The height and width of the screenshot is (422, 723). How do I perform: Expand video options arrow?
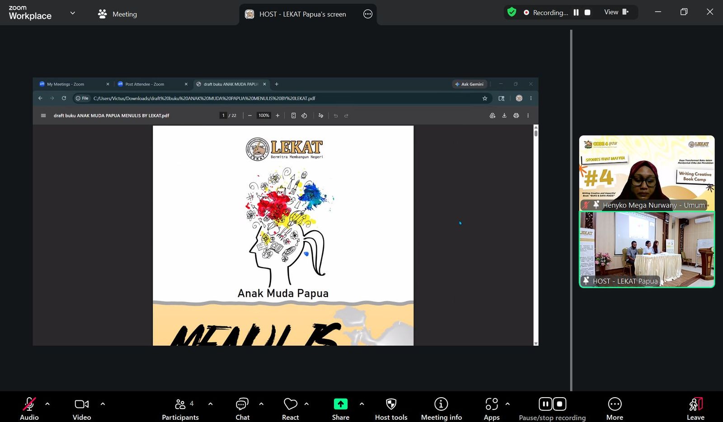point(103,404)
